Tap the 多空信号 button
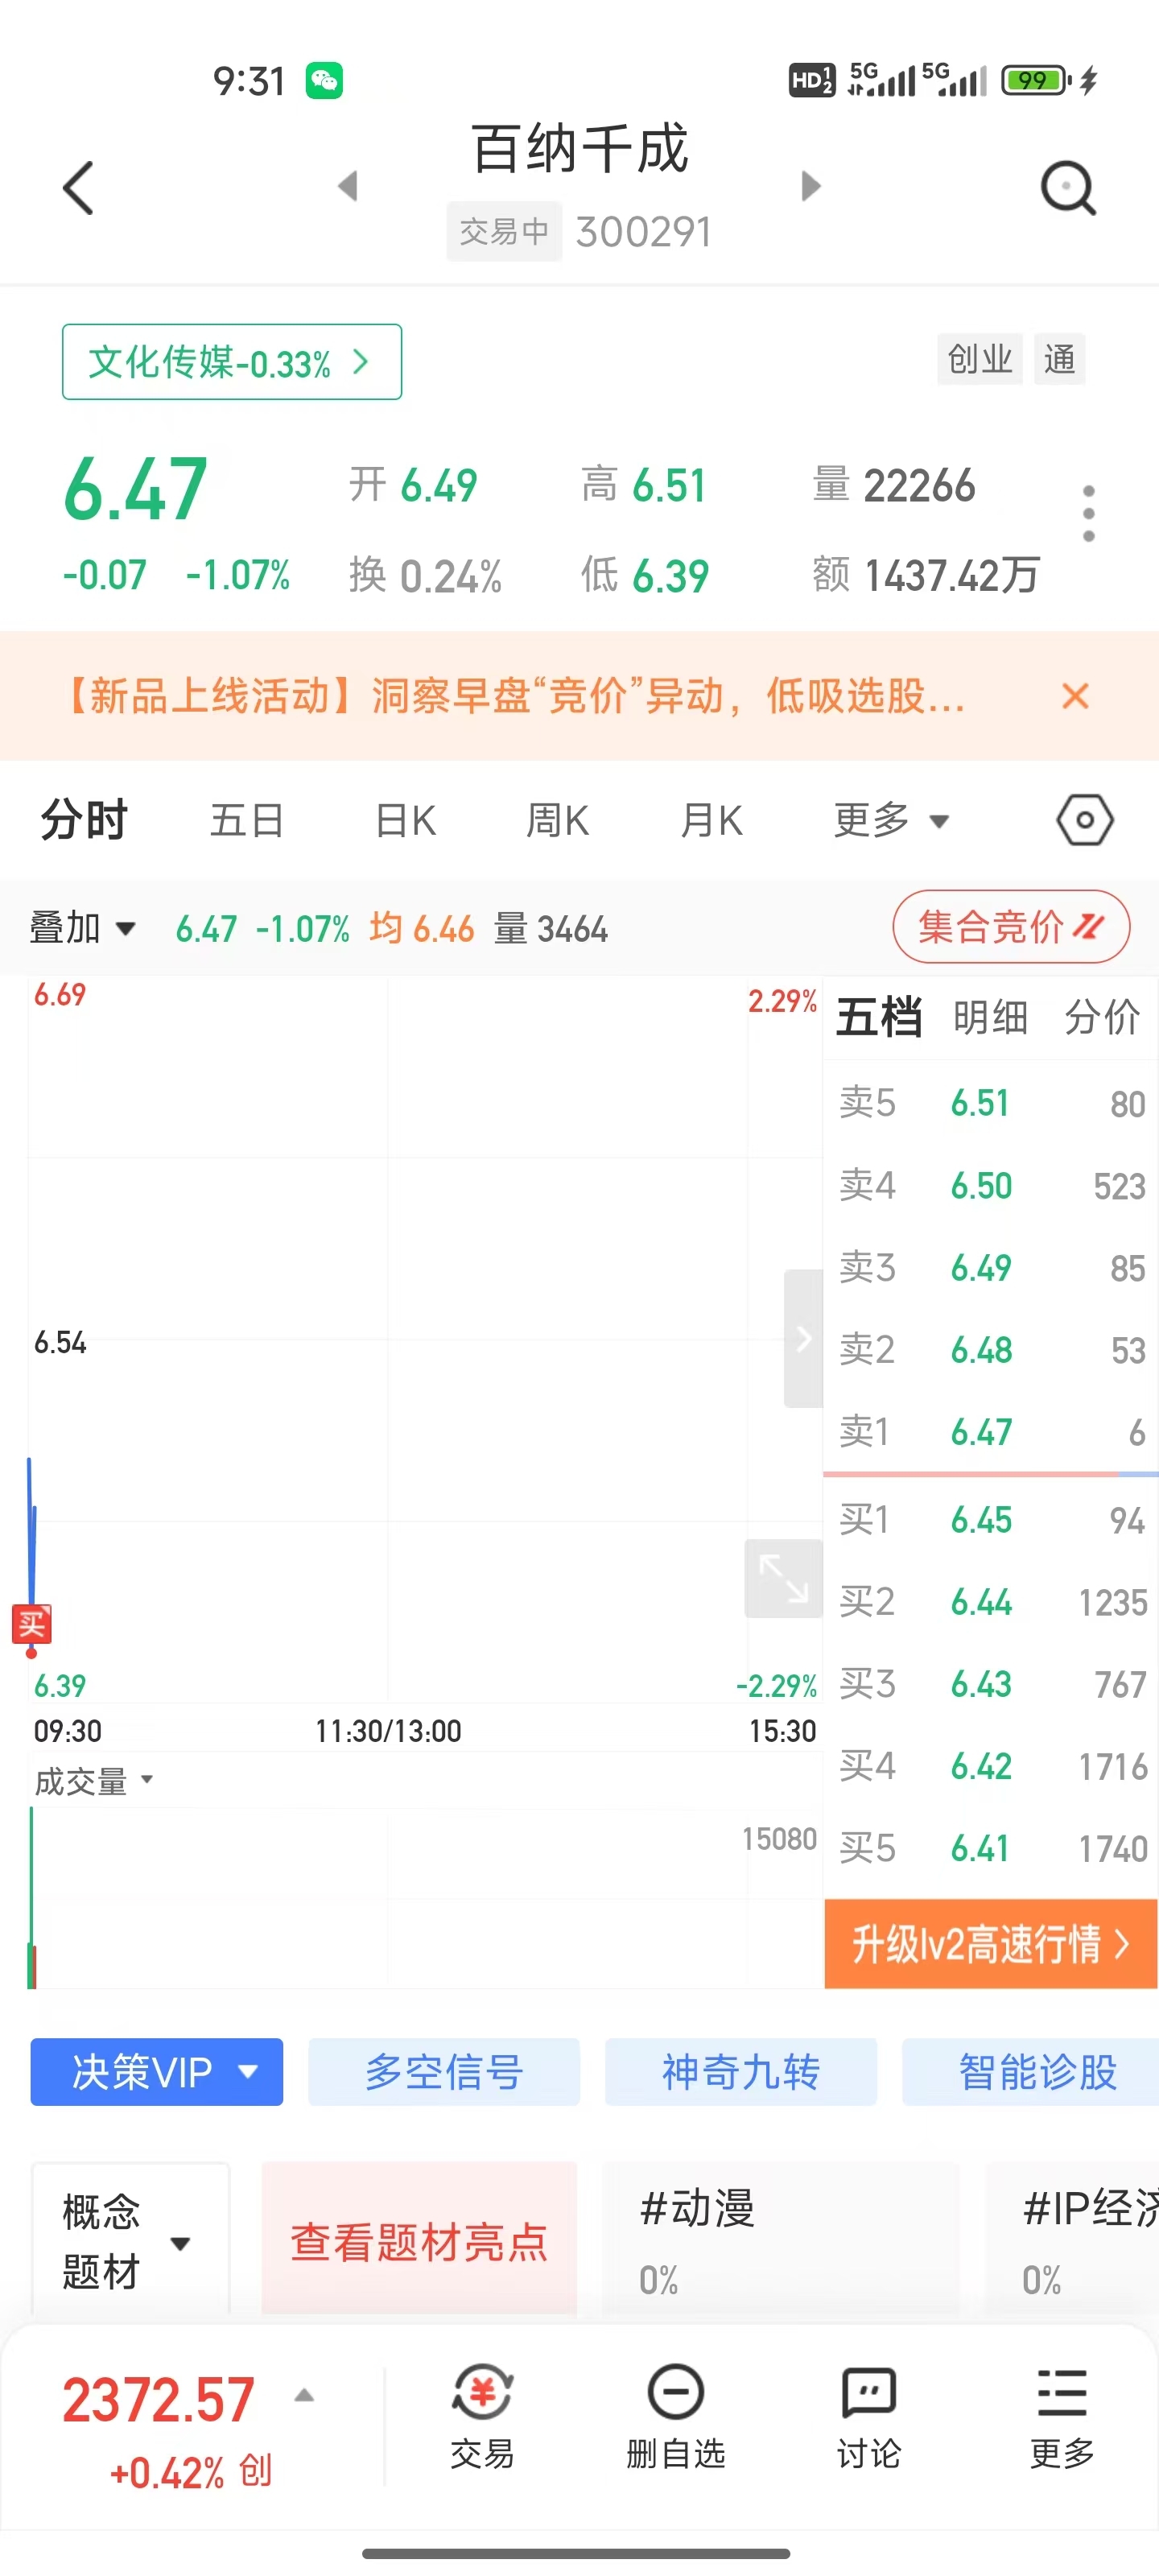 coord(444,2072)
